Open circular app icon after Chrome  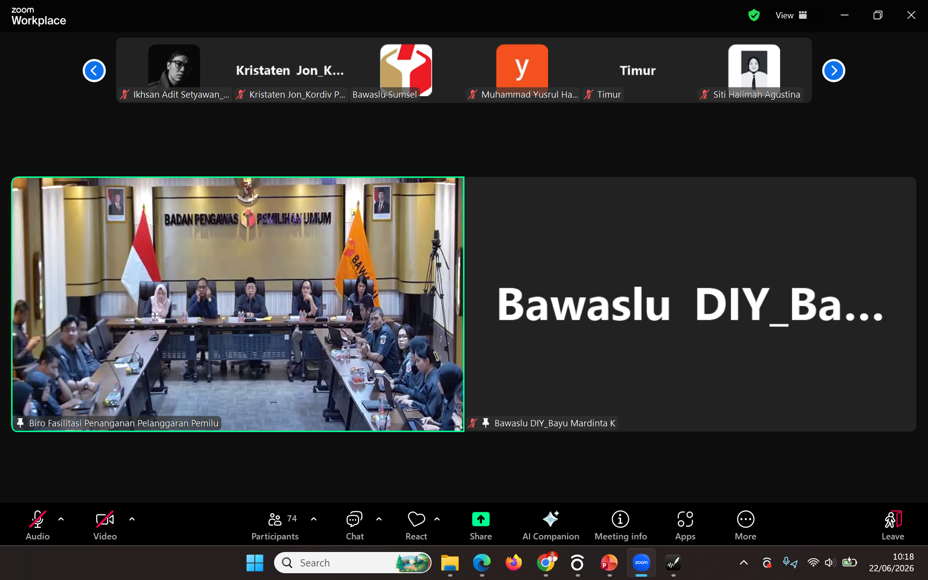[x=577, y=563]
